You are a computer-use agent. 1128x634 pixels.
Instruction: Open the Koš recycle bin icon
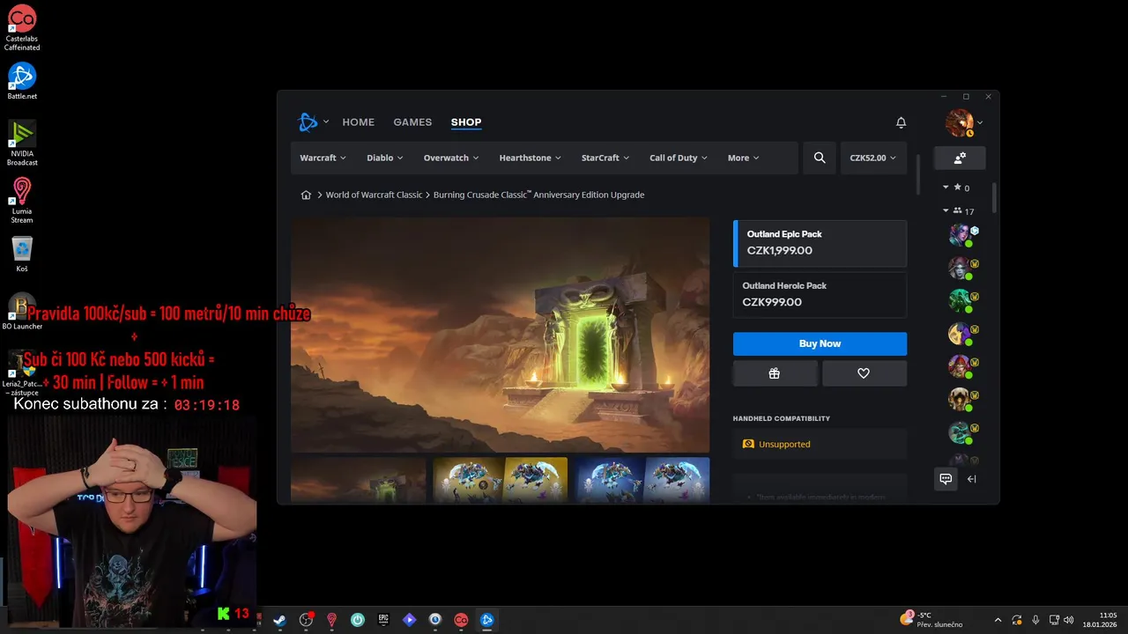point(22,254)
